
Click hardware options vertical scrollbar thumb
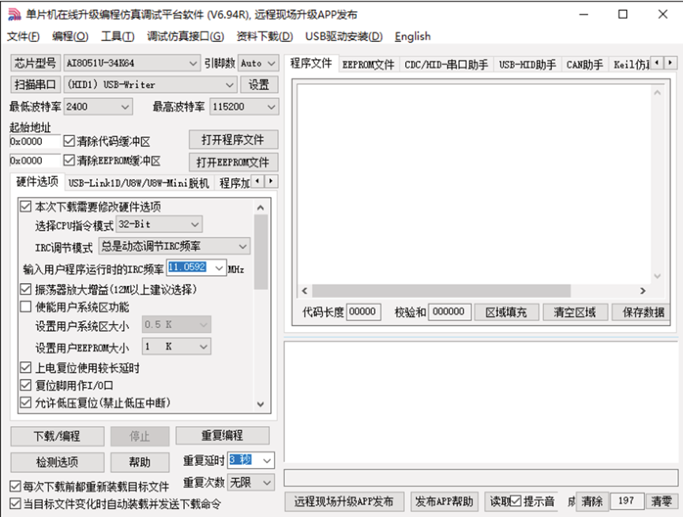coord(261,251)
